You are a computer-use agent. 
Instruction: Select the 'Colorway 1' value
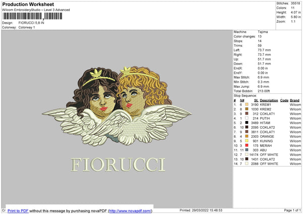pyautogui.click(x=27, y=27)
